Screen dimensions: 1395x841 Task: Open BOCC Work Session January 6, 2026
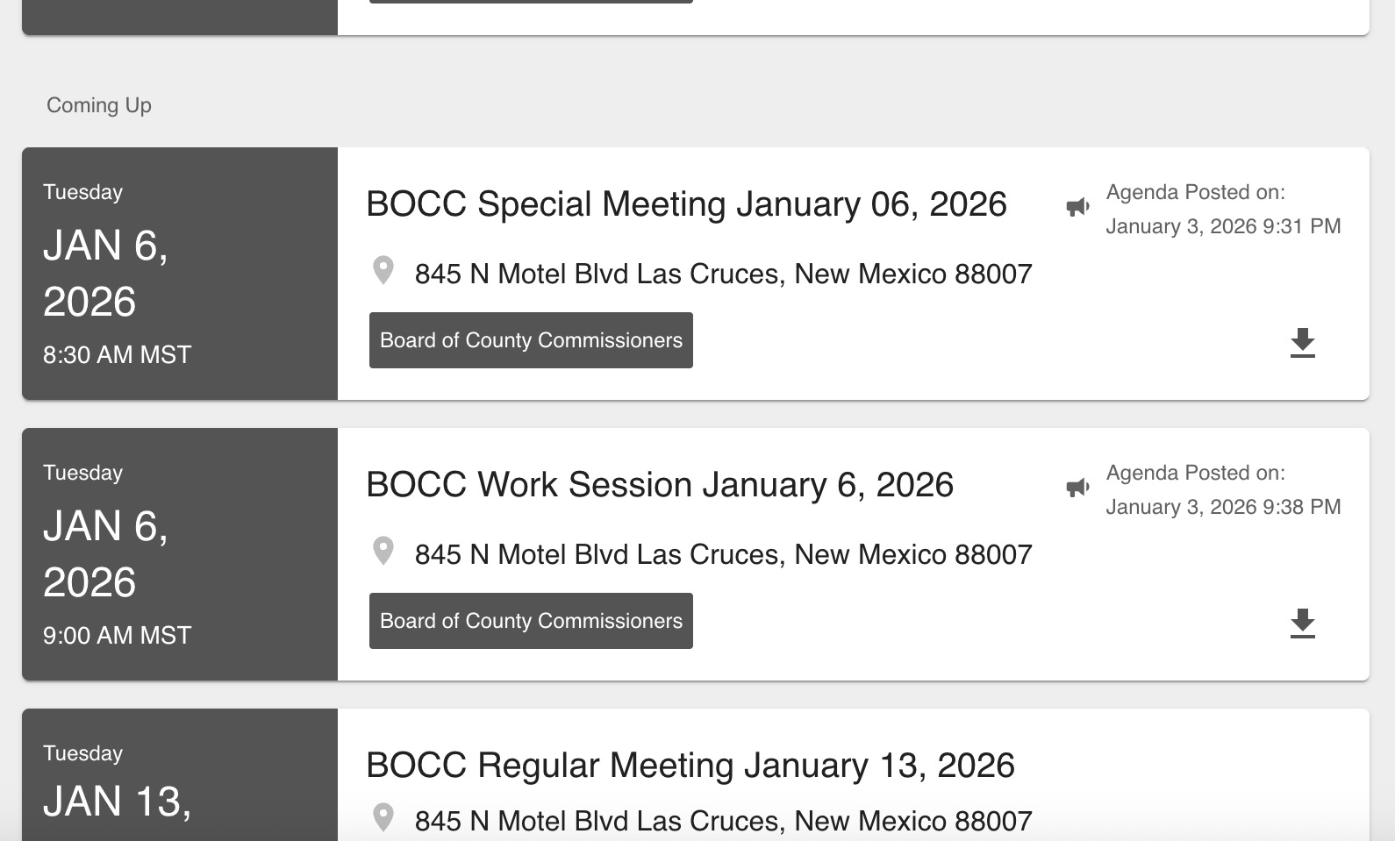pos(659,485)
